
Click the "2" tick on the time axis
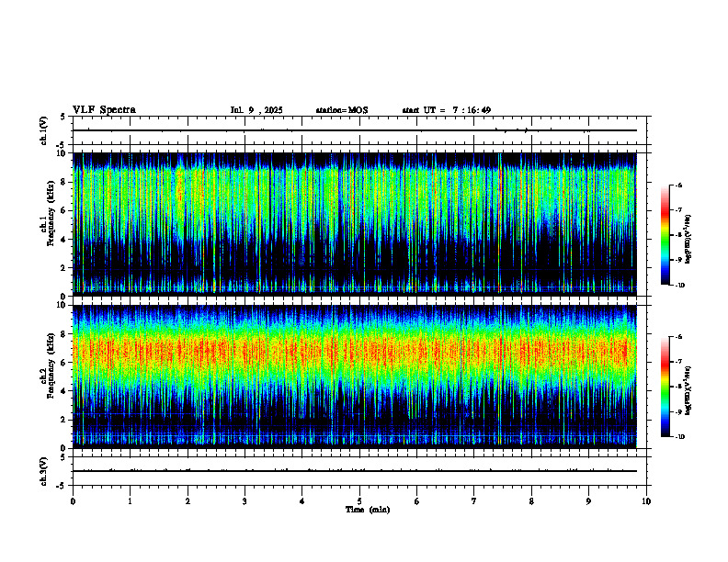point(188,501)
